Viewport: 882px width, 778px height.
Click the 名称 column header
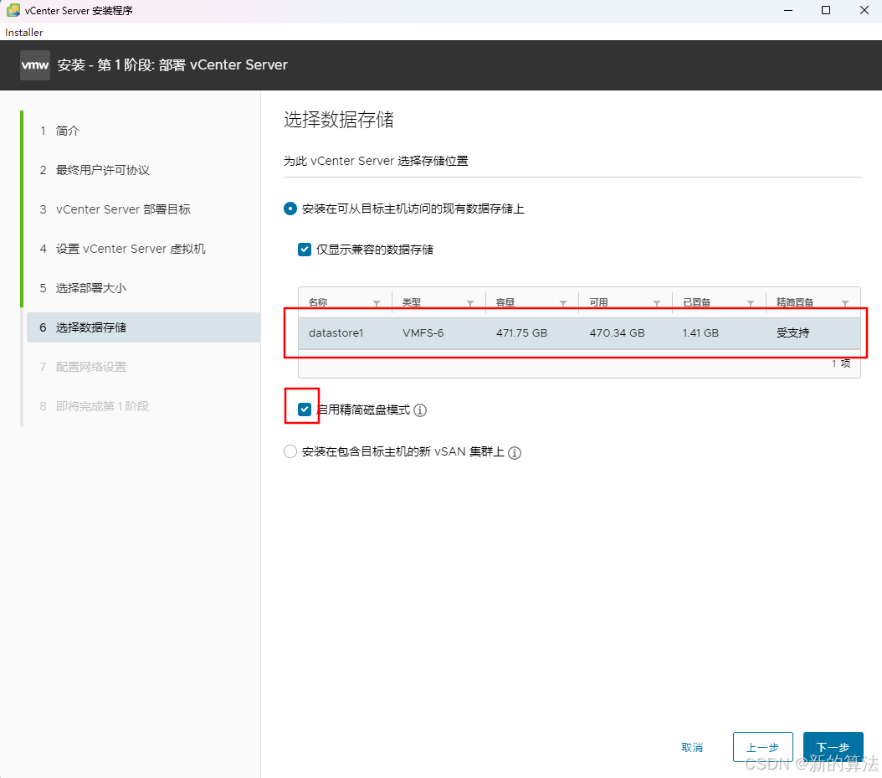tap(318, 303)
